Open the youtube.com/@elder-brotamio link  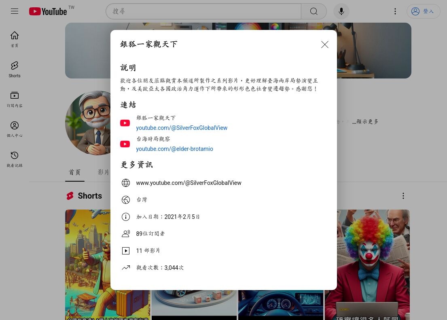[174, 149]
